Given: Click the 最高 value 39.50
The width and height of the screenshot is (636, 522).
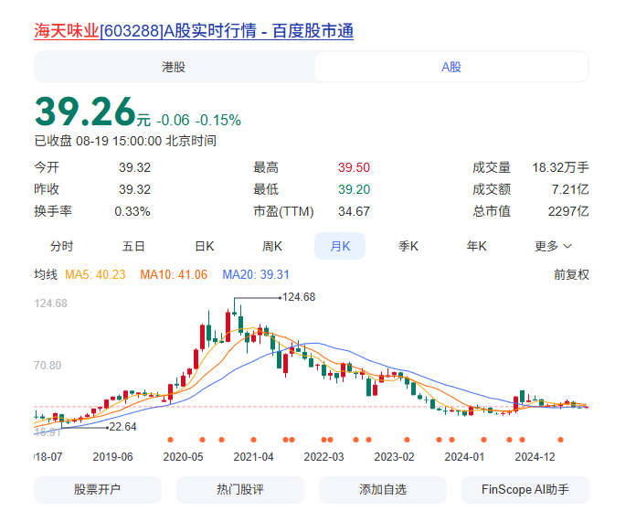Looking at the screenshot, I should pos(355,167).
